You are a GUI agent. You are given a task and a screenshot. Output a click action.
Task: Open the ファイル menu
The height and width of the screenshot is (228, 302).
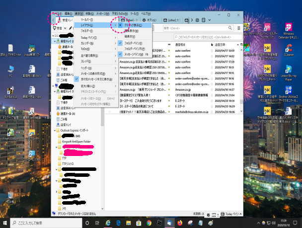click(x=57, y=14)
